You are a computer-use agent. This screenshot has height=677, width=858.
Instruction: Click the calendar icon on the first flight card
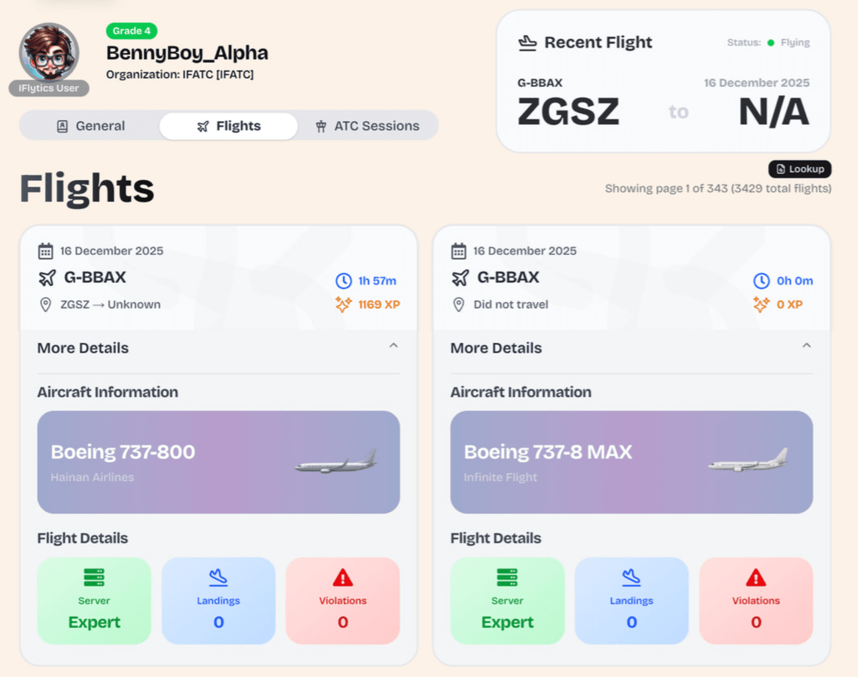tap(45, 251)
